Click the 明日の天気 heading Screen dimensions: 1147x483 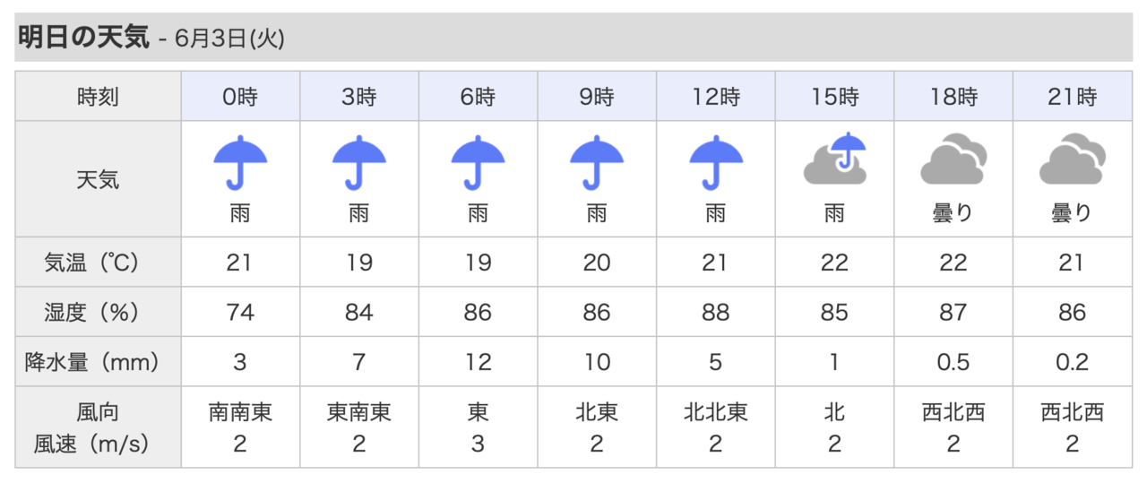click(x=84, y=38)
